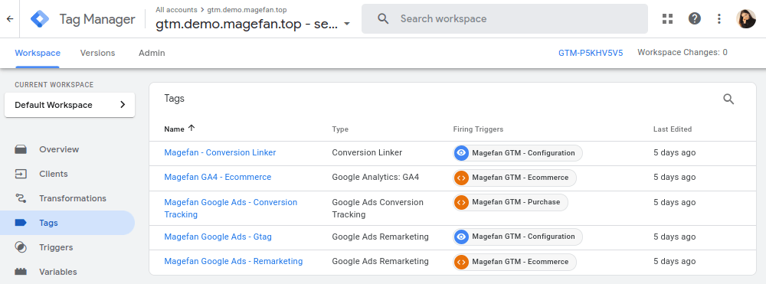Sort by the Name column header

[x=174, y=129]
